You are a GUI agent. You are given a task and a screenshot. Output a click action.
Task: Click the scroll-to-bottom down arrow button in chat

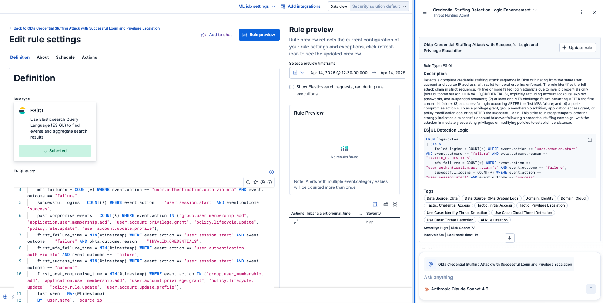coord(510,238)
